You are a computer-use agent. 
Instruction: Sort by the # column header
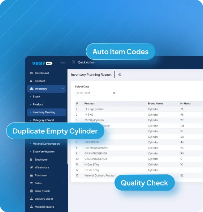tap(77, 103)
